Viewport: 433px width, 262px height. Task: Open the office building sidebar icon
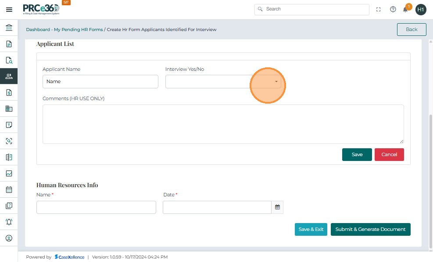click(x=9, y=109)
